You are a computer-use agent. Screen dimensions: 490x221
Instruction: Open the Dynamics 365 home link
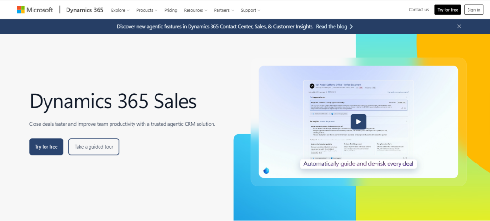84,10
